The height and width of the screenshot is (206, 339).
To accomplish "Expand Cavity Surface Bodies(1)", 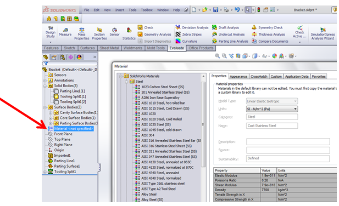I will [51, 113].
